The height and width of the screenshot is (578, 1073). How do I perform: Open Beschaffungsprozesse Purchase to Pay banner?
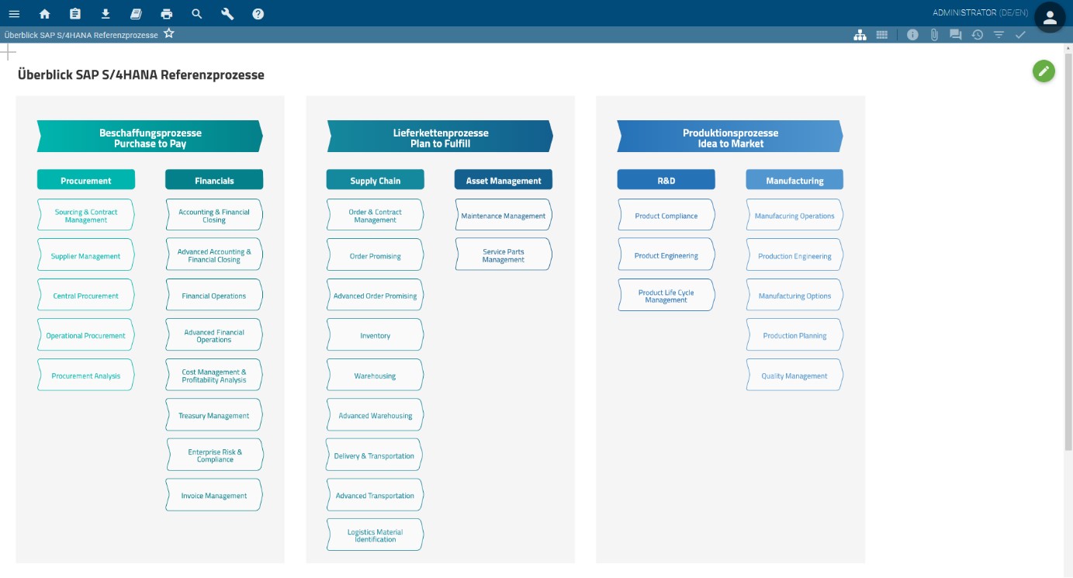[x=150, y=137]
